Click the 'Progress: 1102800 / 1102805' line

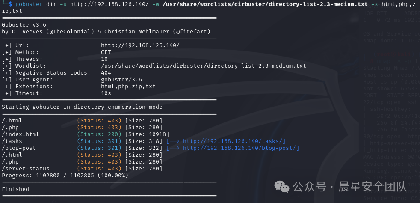pyautogui.click(x=65, y=176)
